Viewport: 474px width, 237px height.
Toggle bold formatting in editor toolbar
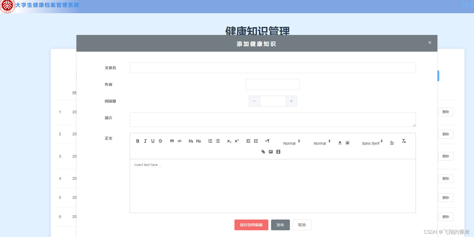(138, 141)
